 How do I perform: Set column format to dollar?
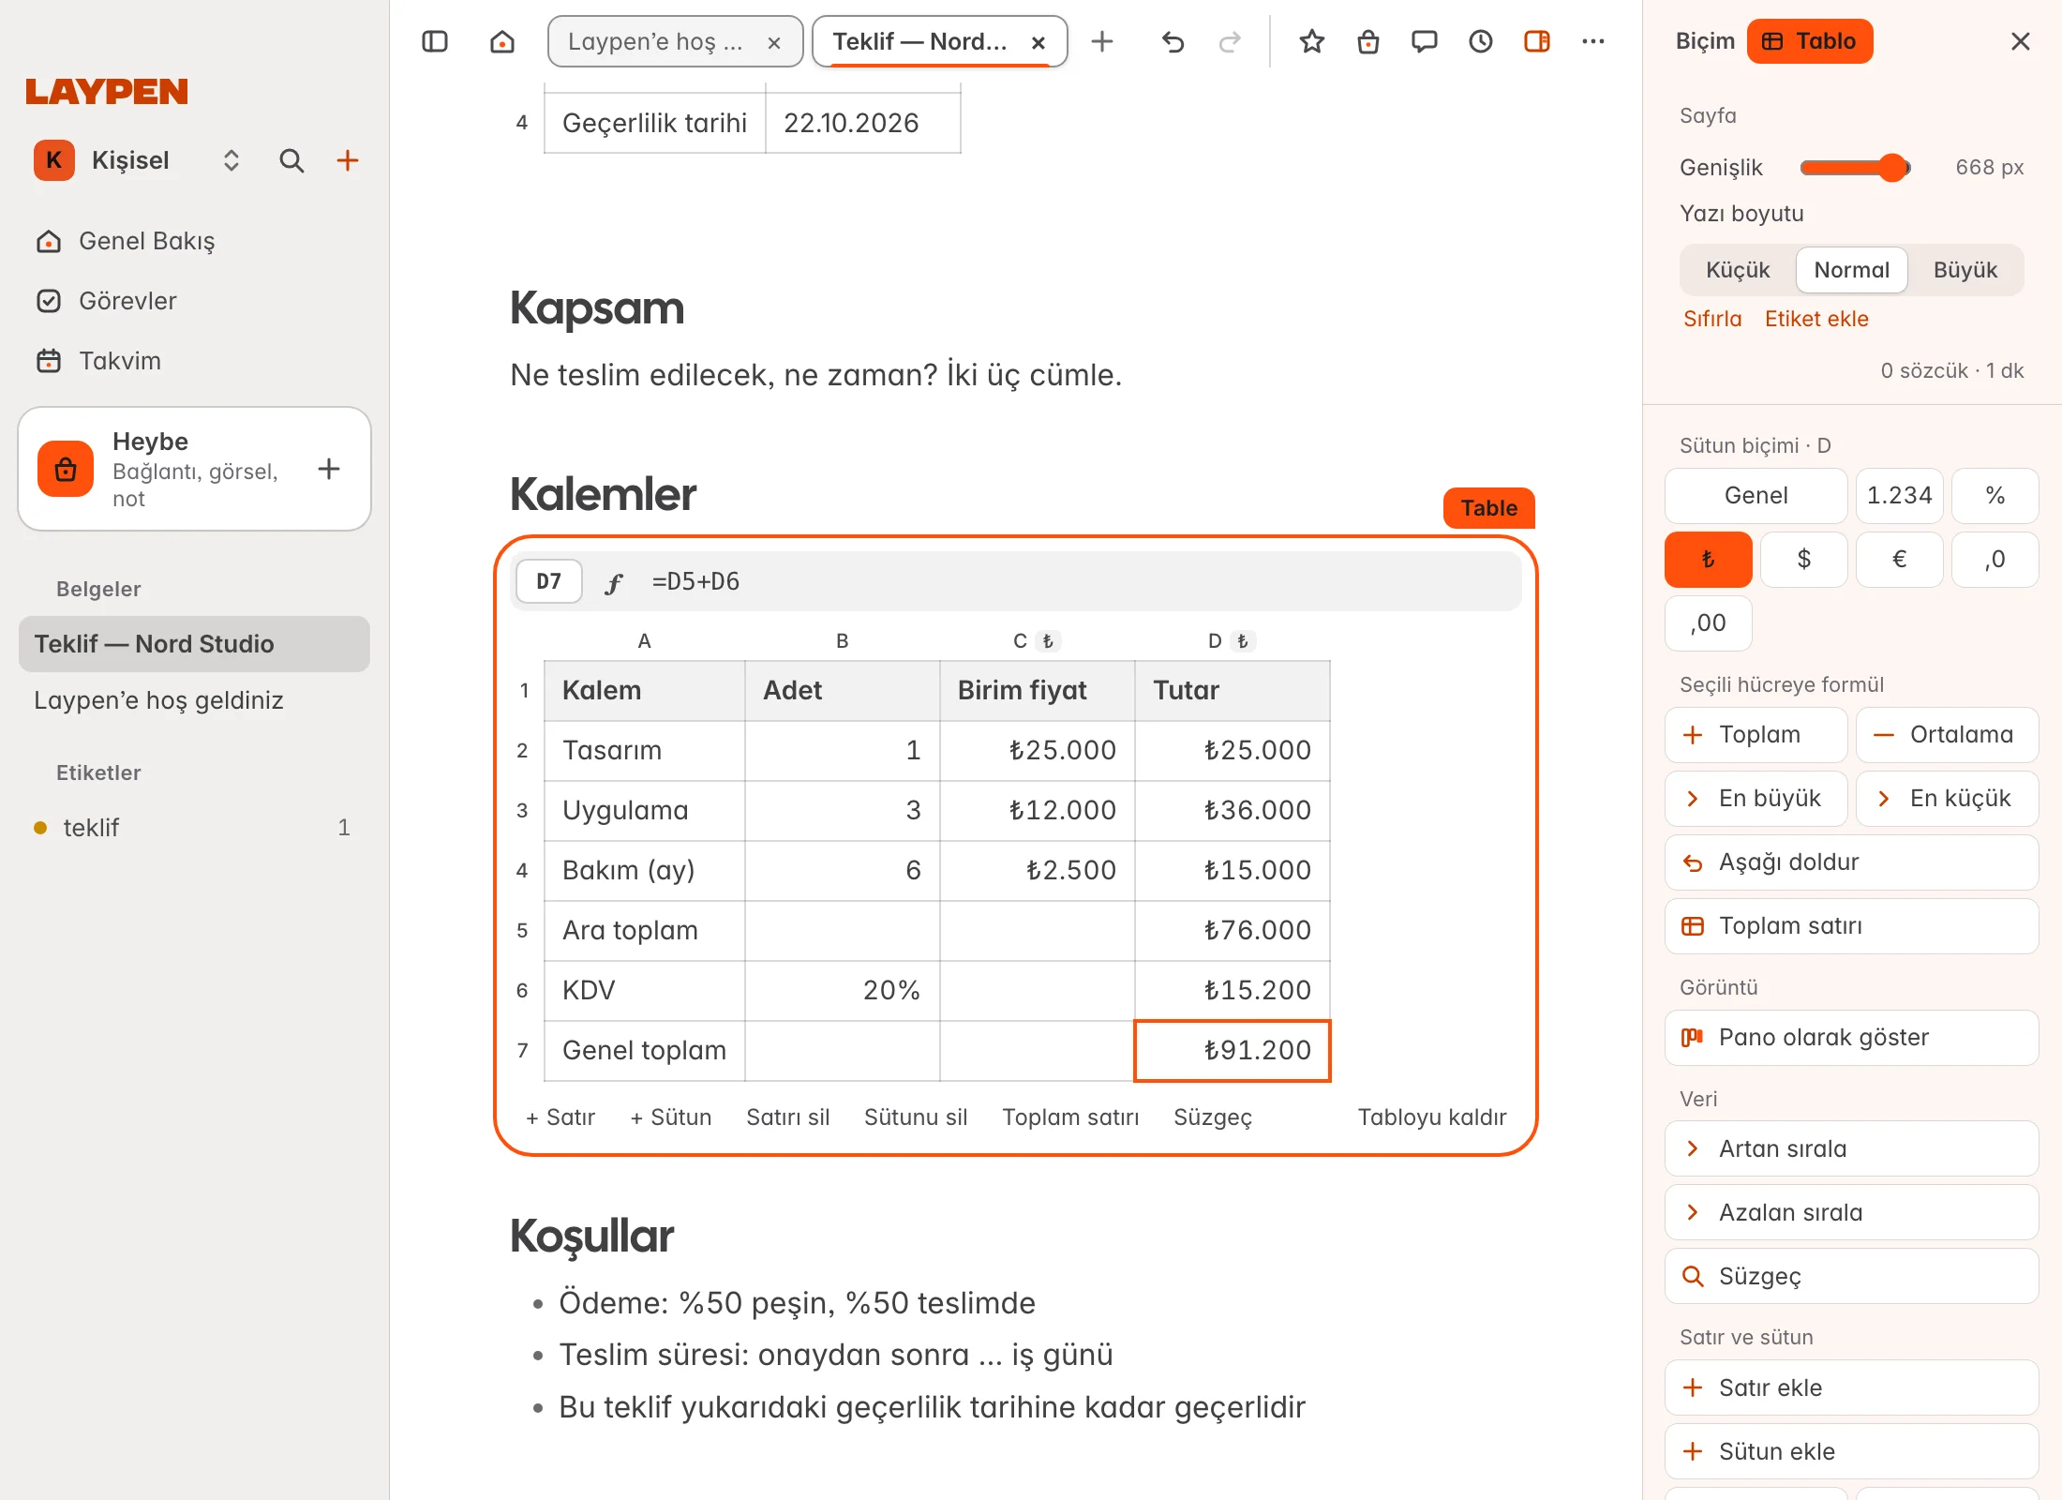point(1803,560)
